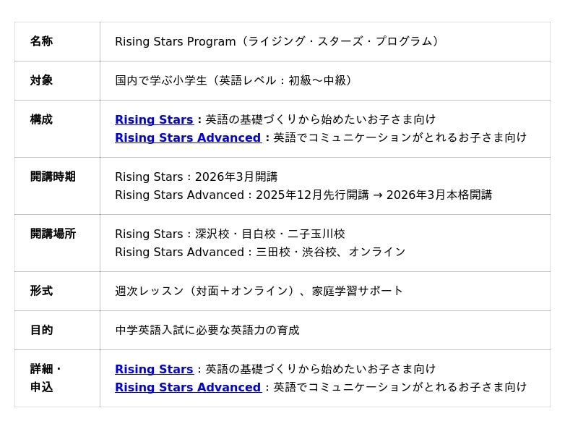Click the 名称 row header
This screenshot has height=429, width=578.
coord(41,41)
